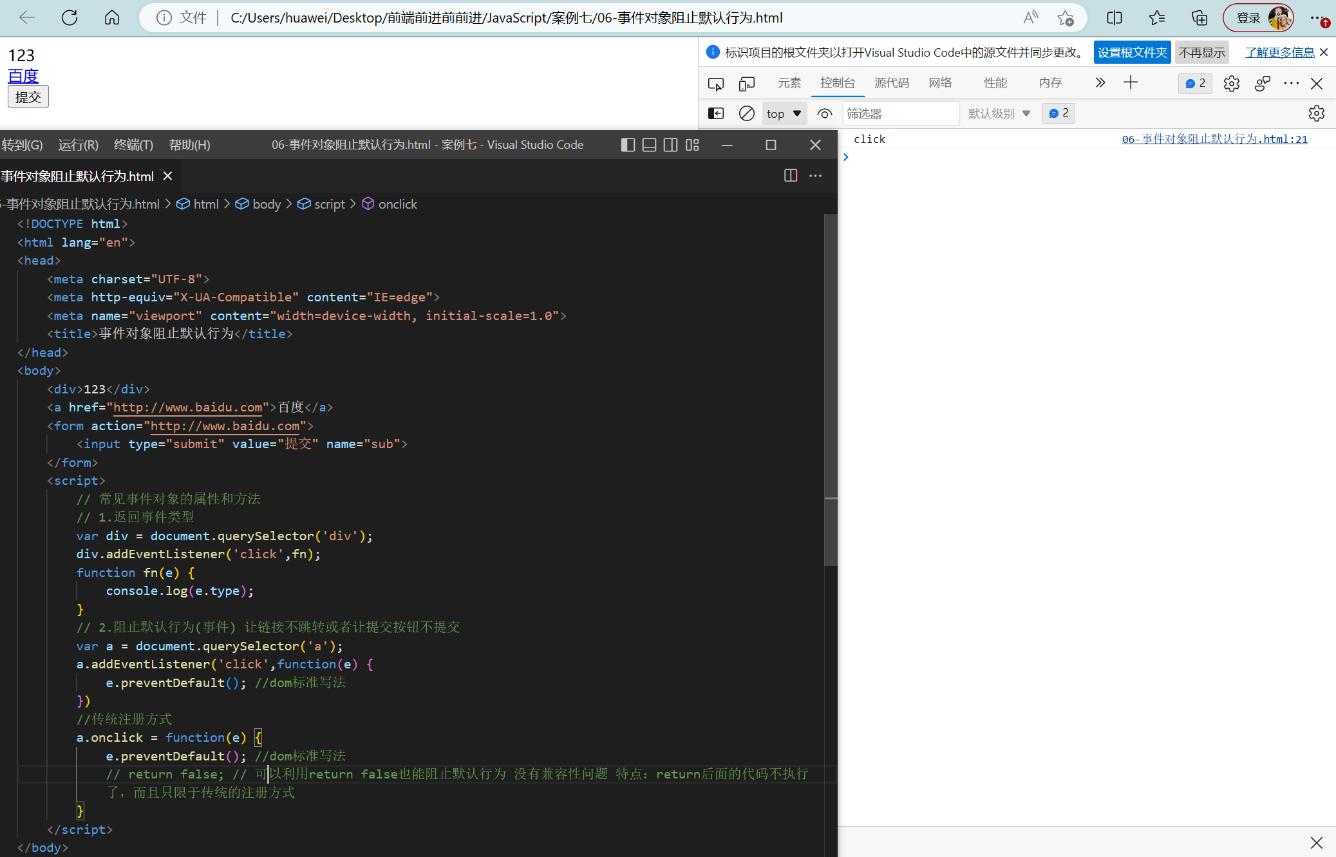Click the 不再显示 button

pos(1201,52)
